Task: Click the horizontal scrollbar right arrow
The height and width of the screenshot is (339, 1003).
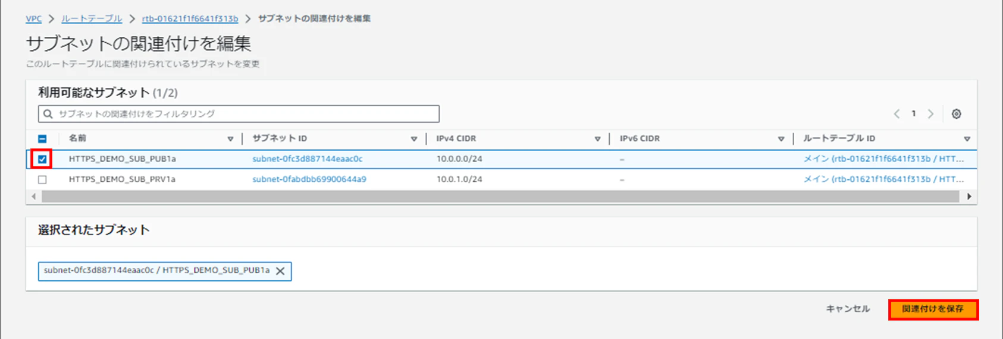Action: (969, 197)
